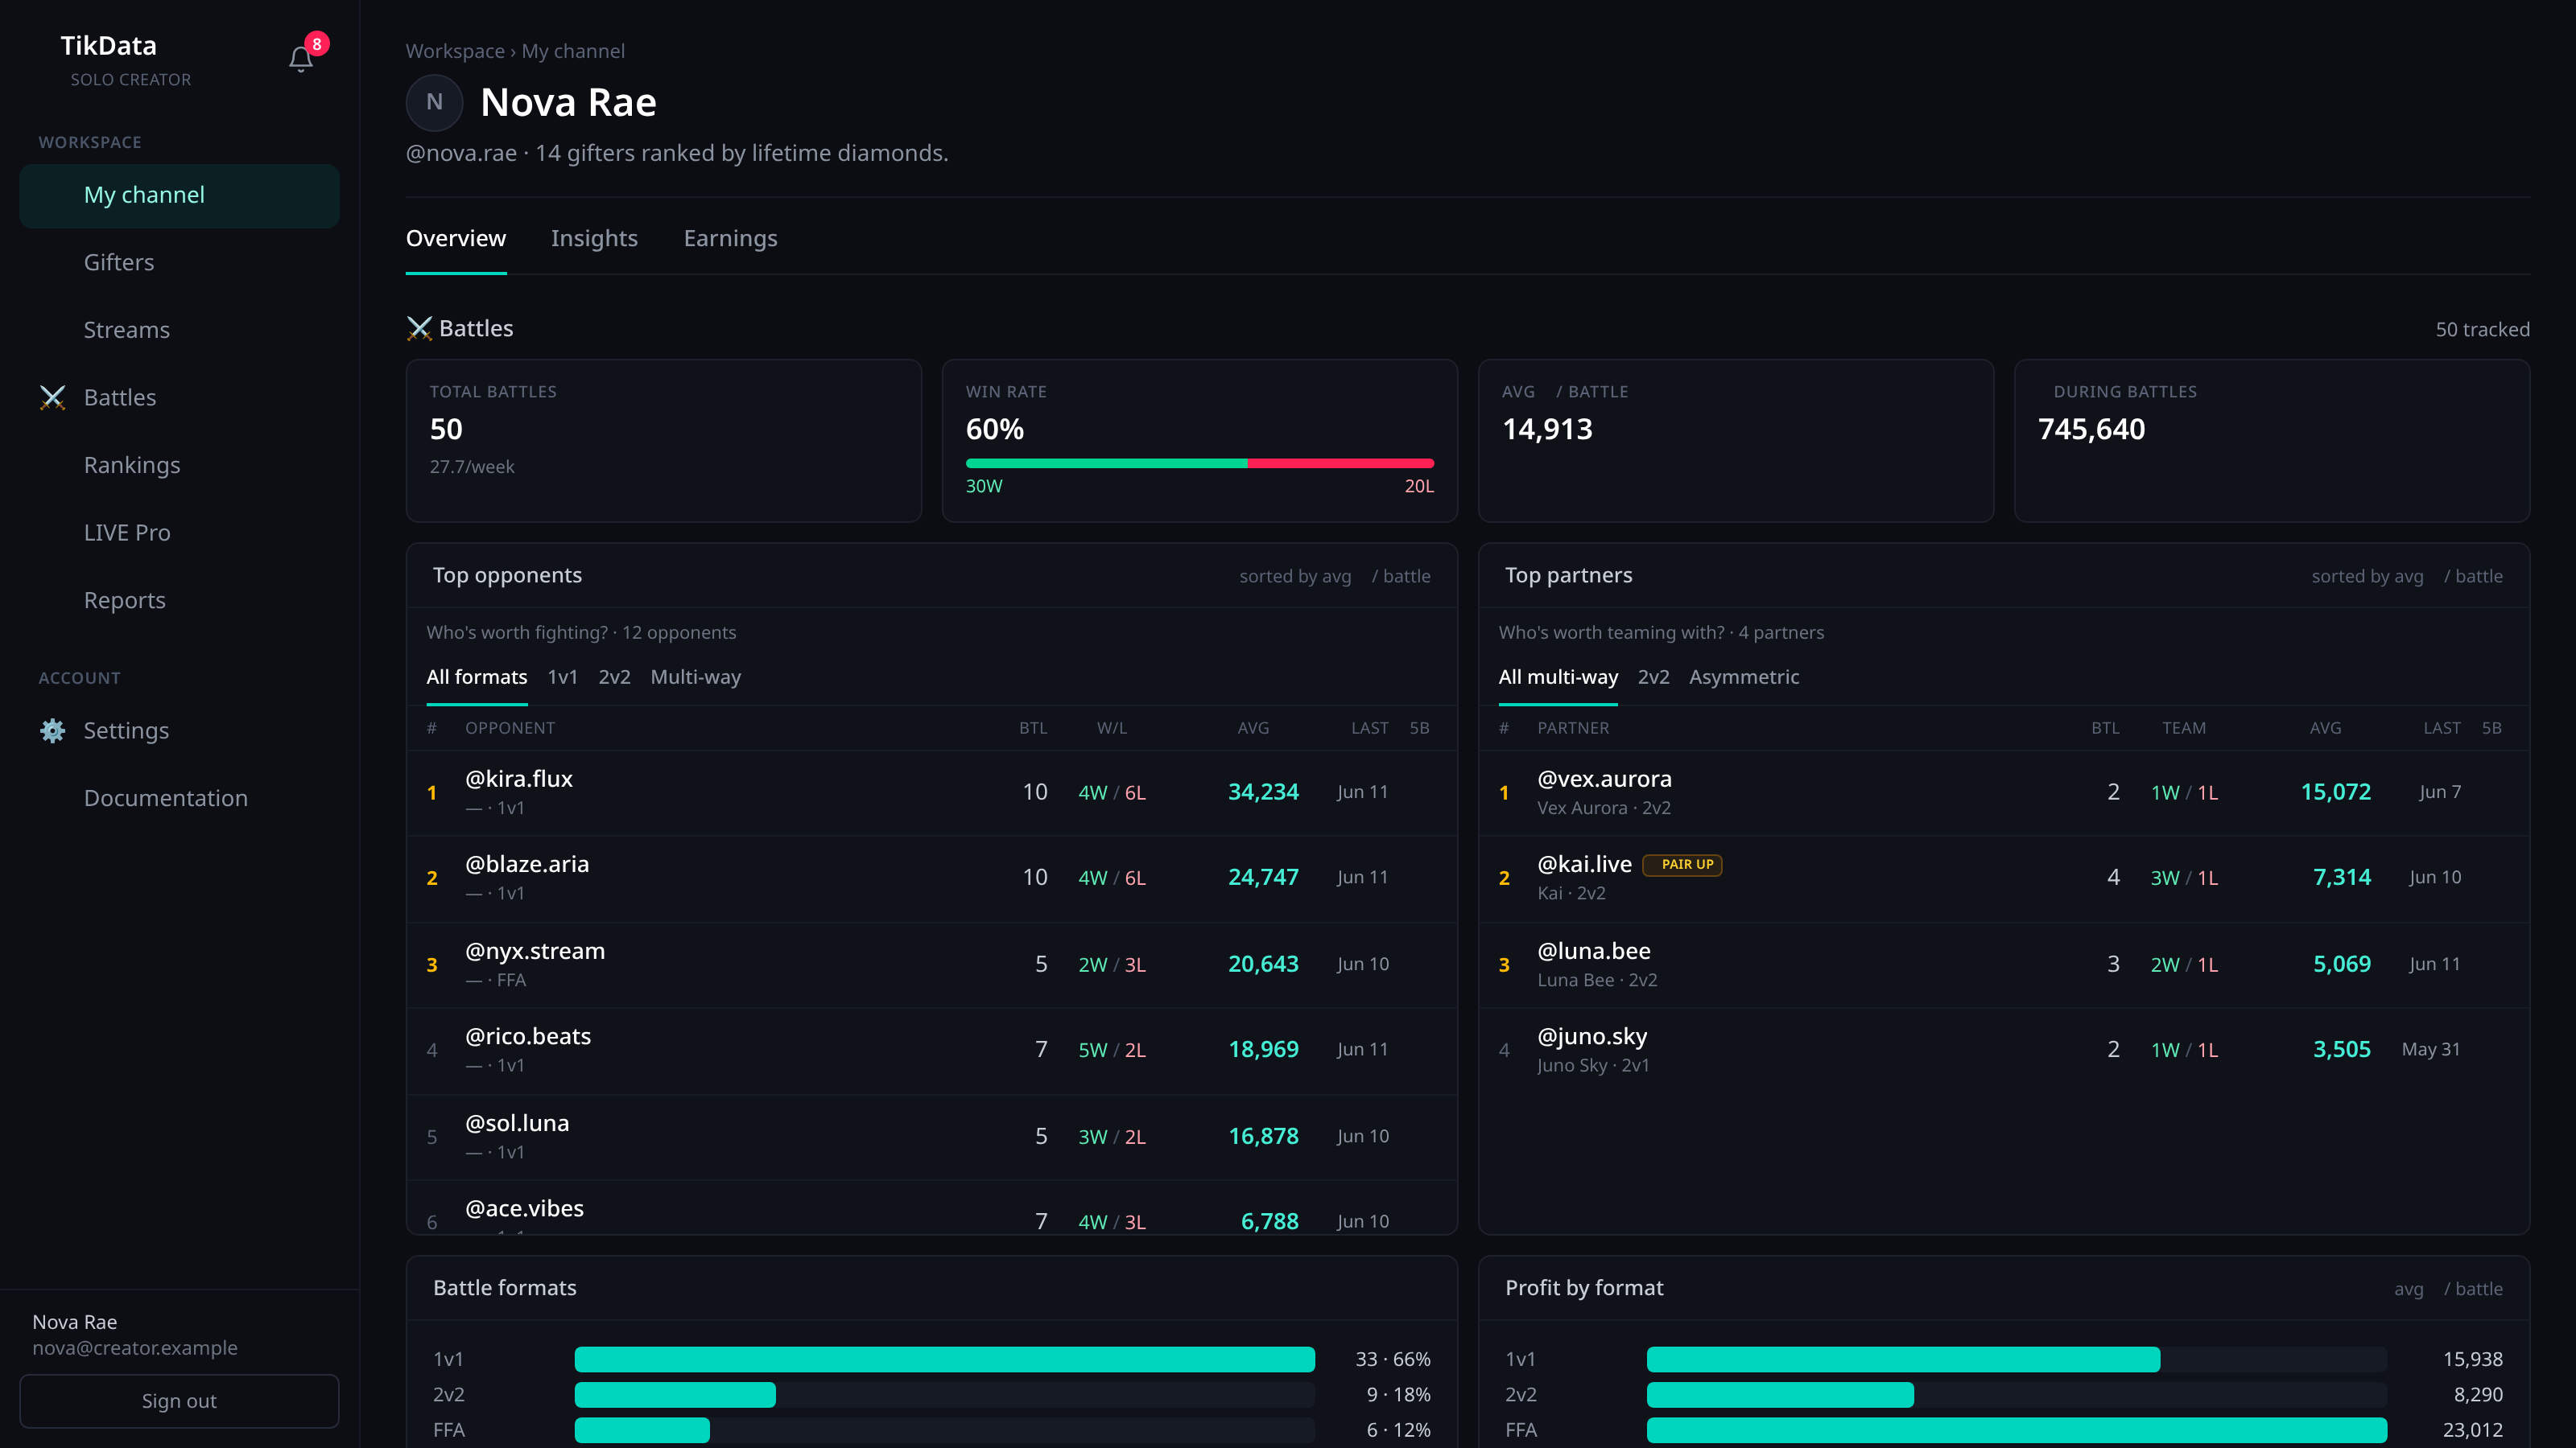Image resolution: width=2576 pixels, height=1448 pixels.
Task: Open the notifications bell
Action: pos(301,60)
